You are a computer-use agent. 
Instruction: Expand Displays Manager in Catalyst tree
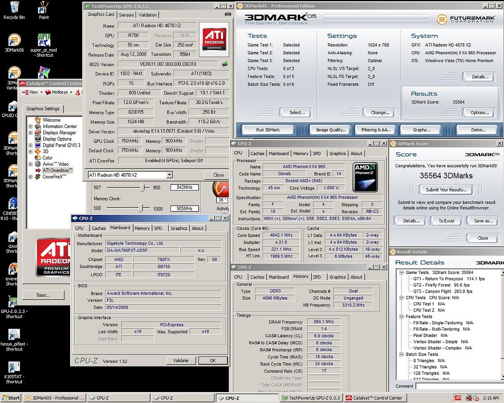[31, 133]
